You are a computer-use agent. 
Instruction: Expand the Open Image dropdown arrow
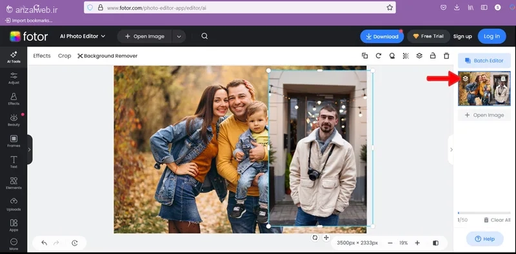179,37
